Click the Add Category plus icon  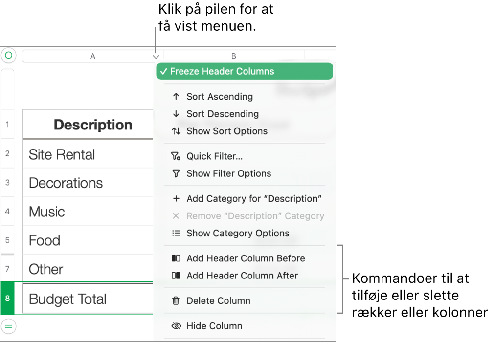(x=176, y=199)
